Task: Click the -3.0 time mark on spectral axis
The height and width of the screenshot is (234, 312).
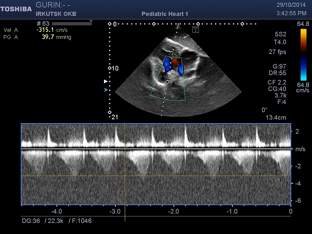Action: pos(115,211)
